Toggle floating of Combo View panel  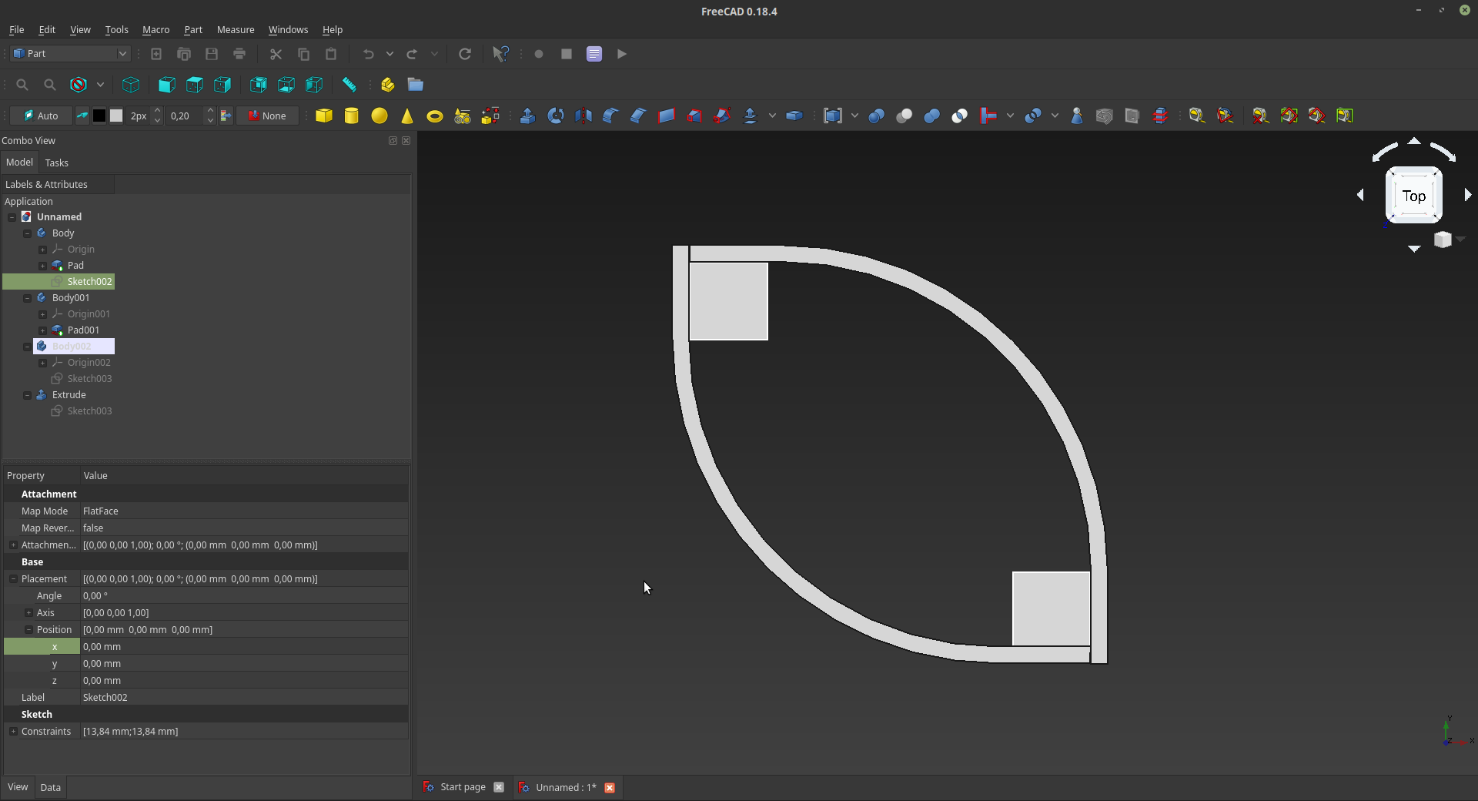393,140
